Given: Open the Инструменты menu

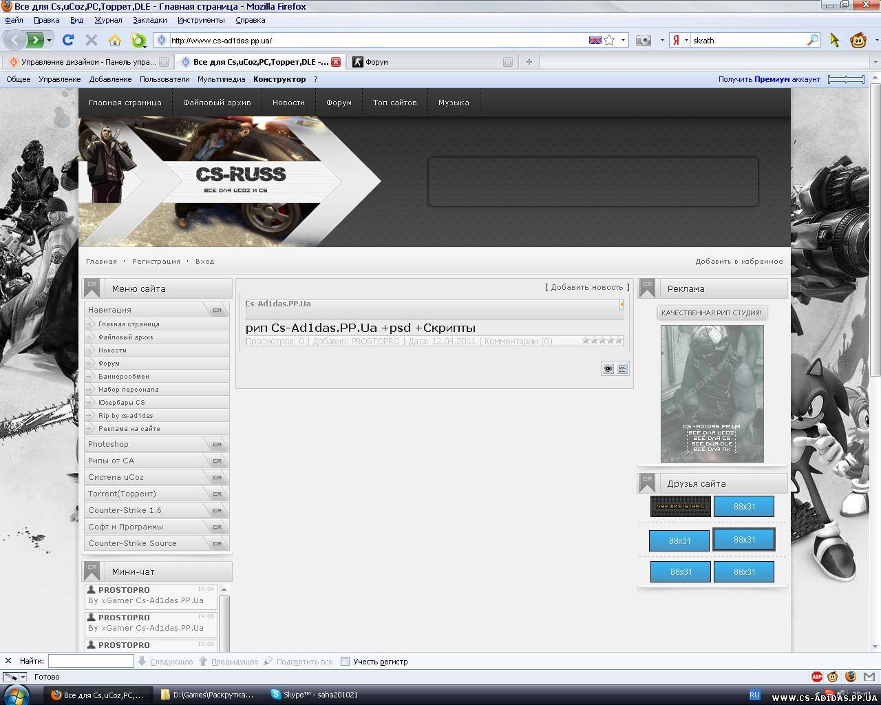Looking at the screenshot, I should (201, 20).
